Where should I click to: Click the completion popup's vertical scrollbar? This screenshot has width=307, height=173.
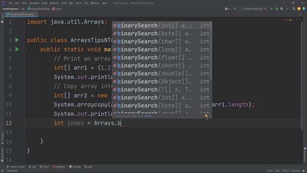(211, 50)
